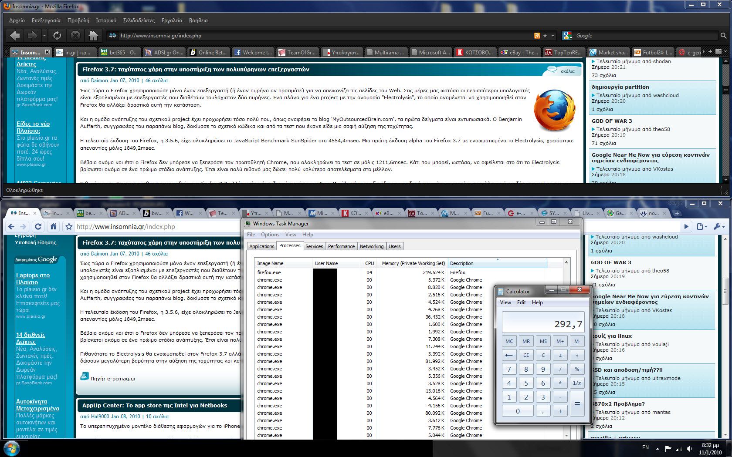Open a new tab with Firefox plus button
Image resolution: width=732 pixels, height=457 pixels.
[x=710, y=51]
